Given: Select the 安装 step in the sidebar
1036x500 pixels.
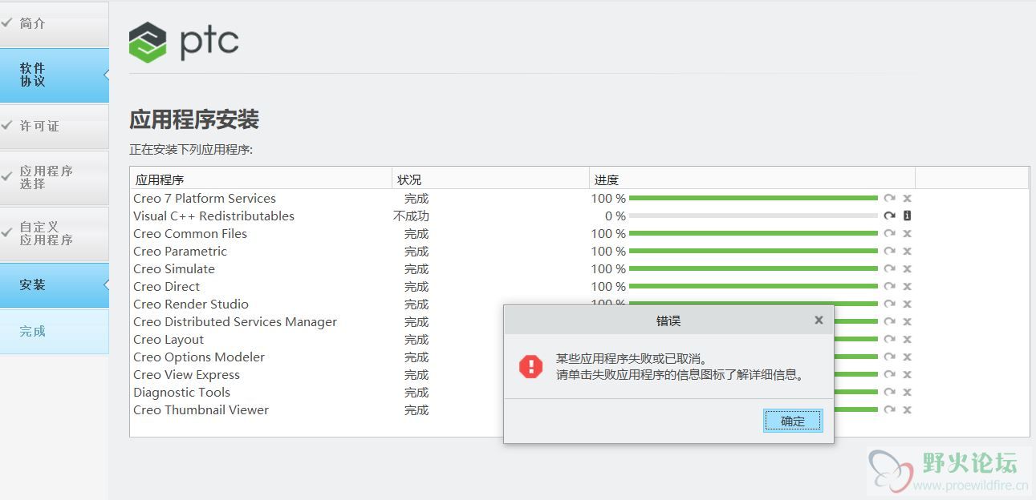Looking at the screenshot, I should [54, 285].
